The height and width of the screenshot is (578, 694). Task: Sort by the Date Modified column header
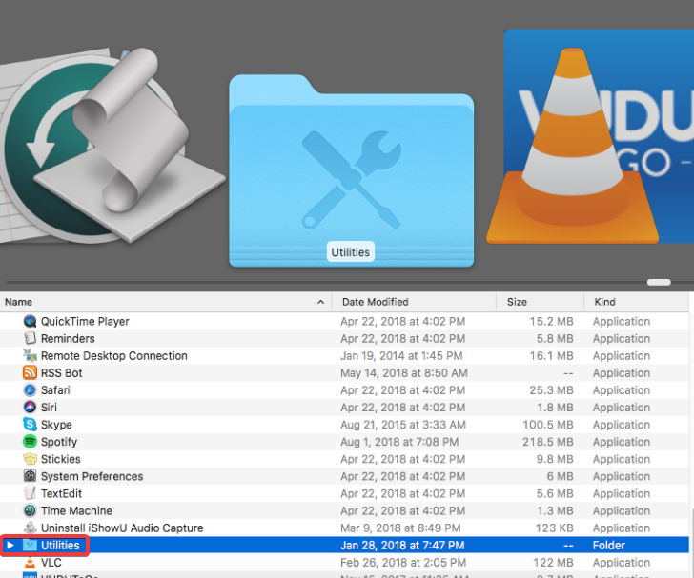pos(414,302)
